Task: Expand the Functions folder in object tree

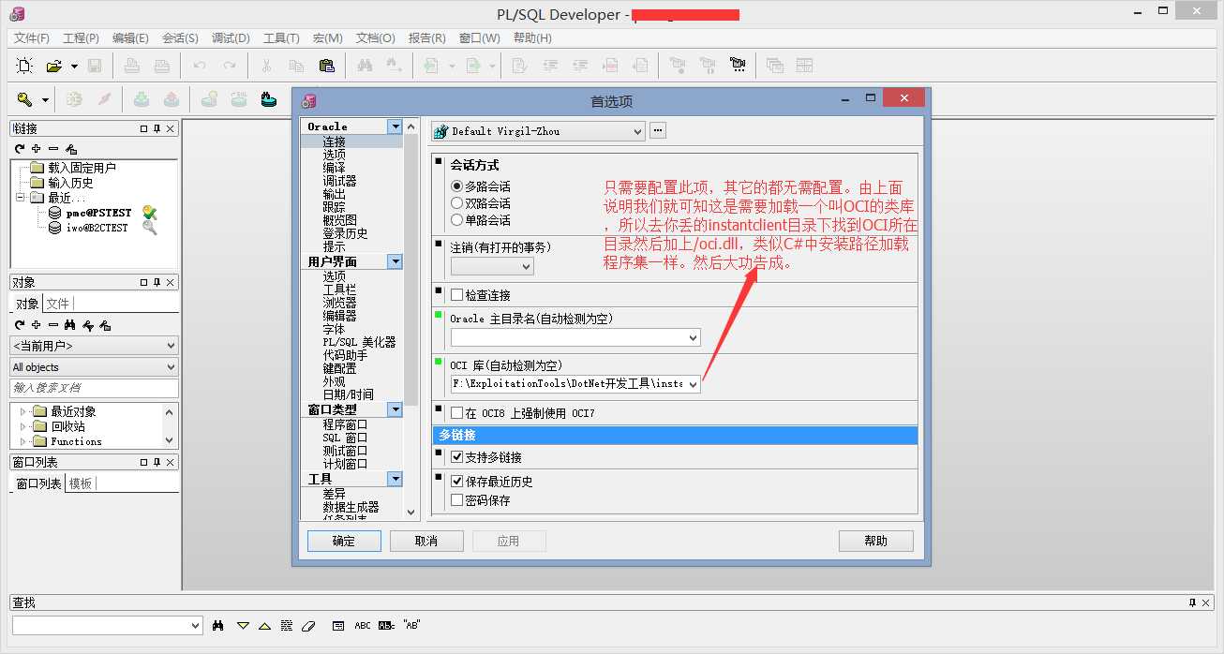Action: click(x=23, y=441)
